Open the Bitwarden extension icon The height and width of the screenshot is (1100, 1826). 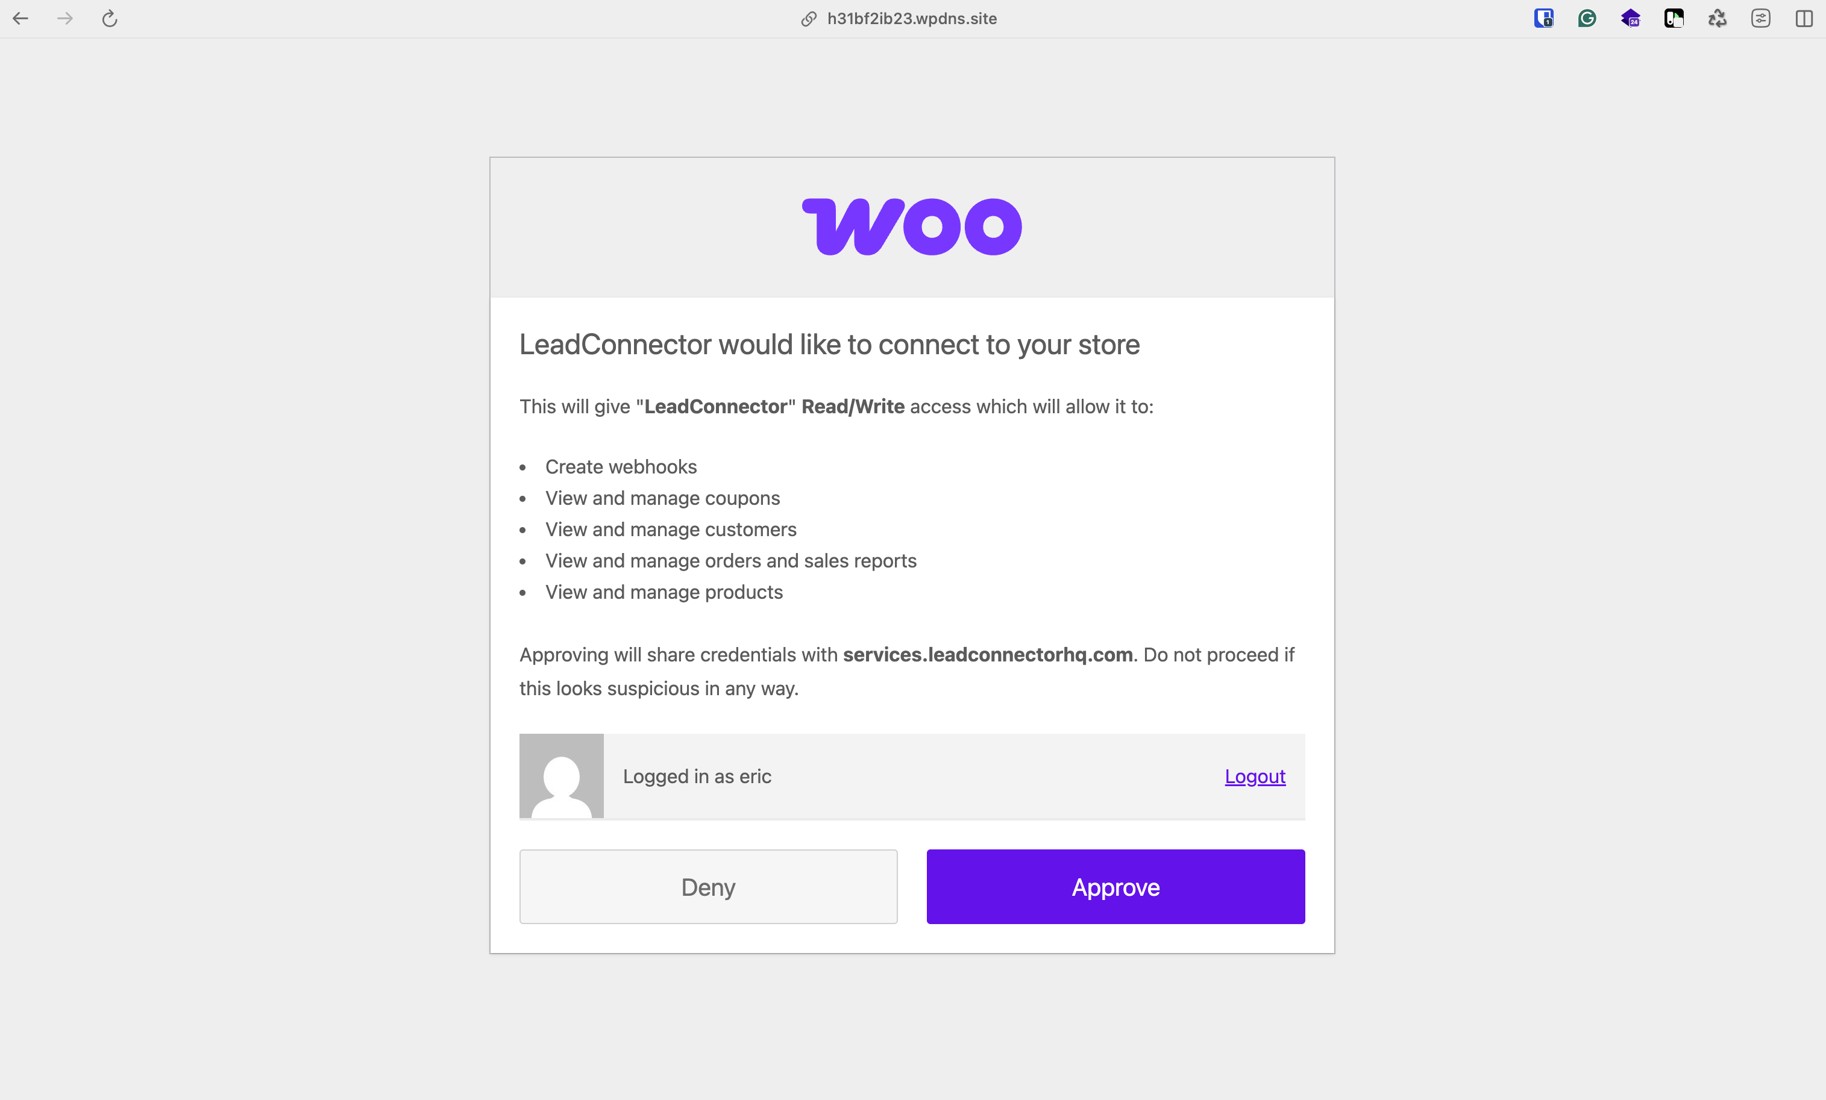(x=1543, y=19)
